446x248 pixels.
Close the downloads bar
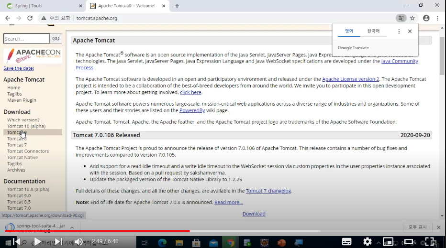(439, 227)
